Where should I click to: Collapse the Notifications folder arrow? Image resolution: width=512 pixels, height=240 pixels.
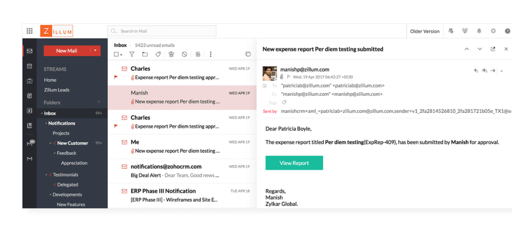(x=46, y=124)
